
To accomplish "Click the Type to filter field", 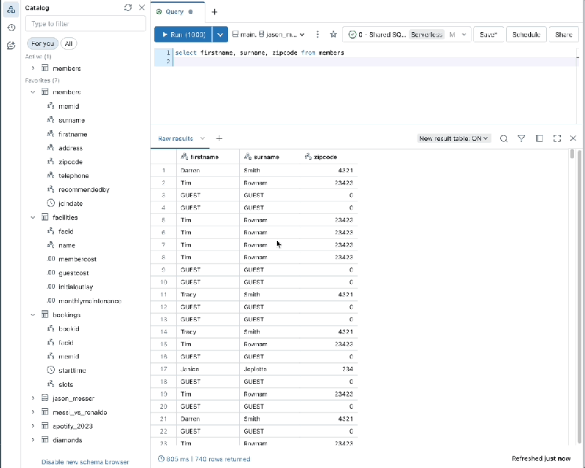I will (x=85, y=23).
